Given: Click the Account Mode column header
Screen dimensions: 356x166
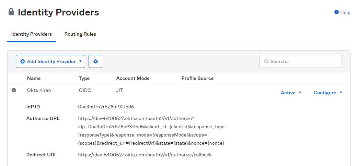Looking at the screenshot, I should coord(133,78).
